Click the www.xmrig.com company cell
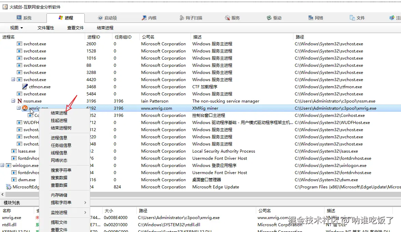This screenshot has width=401, height=232. [x=156, y=108]
